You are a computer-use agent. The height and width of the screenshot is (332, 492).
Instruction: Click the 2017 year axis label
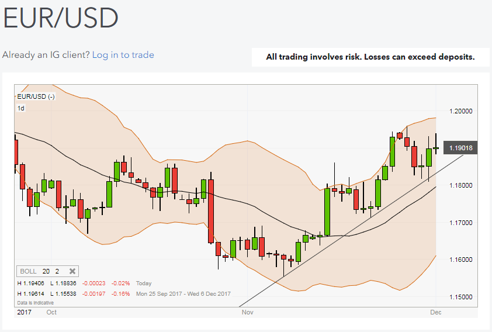24,312
